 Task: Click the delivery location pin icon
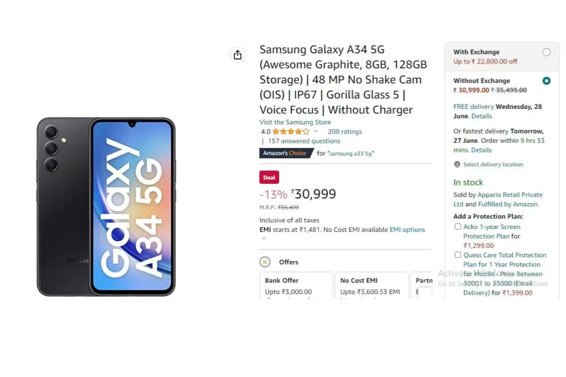[x=457, y=164]
